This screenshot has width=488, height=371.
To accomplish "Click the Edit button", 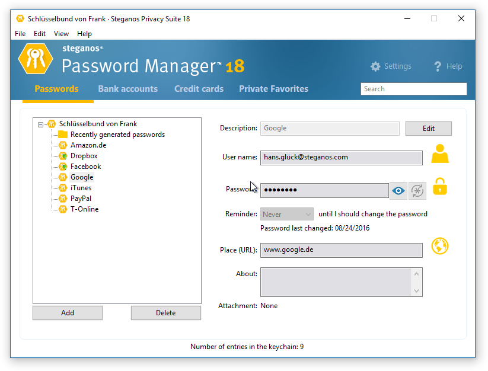I will 428,129.
